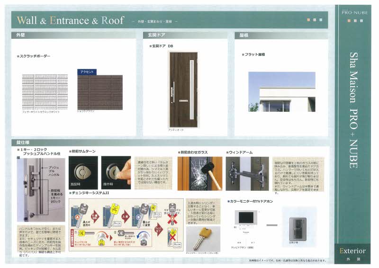Click the blue アクセント label tag
Image resolution: width=379 pixels, height=268 pixels.
[87, 72]
